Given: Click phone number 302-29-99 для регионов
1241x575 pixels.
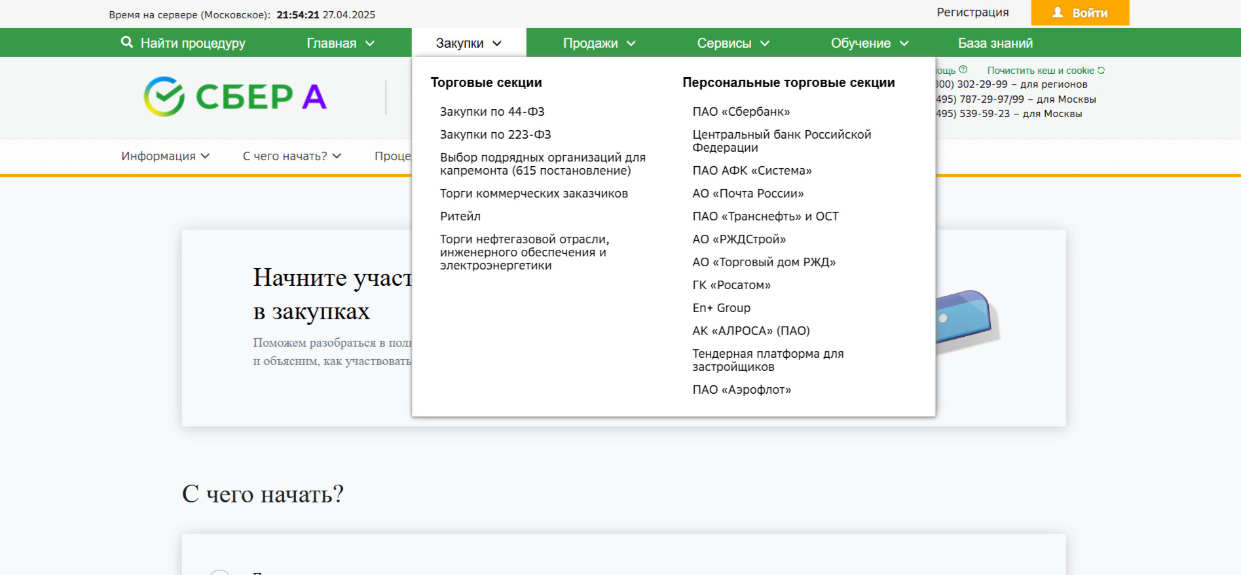Looking at the screenshot, I should coord(1011,84).
